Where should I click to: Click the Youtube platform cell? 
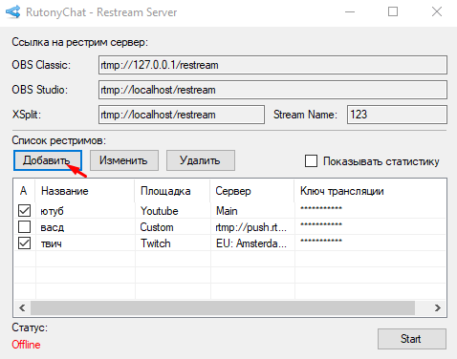(x=160, y=211)
